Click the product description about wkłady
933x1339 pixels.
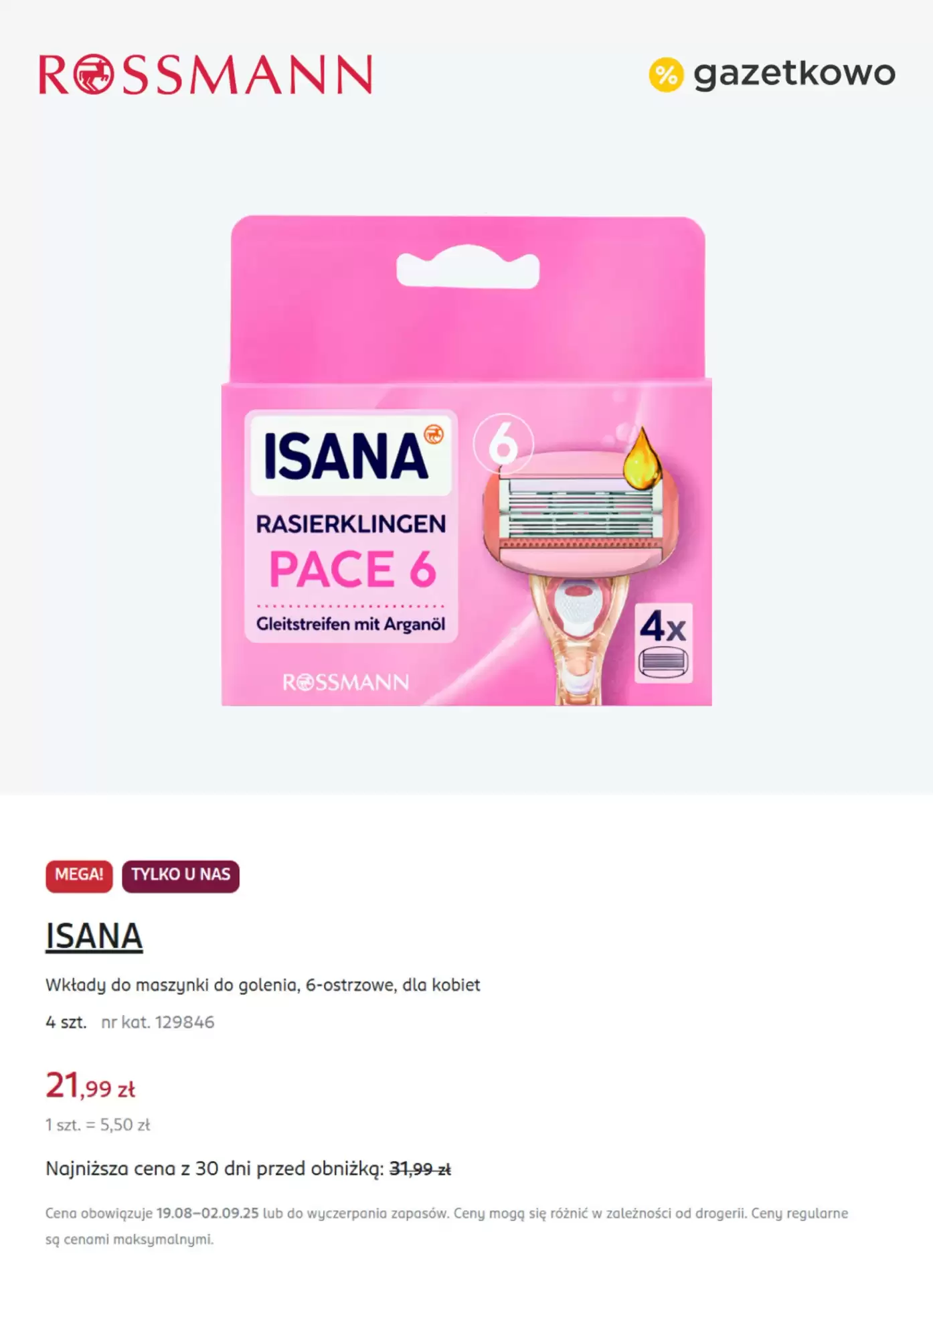point(263,985)
